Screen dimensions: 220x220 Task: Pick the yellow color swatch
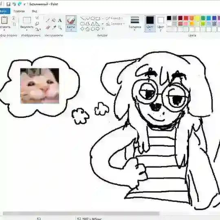tap(197, 18)
